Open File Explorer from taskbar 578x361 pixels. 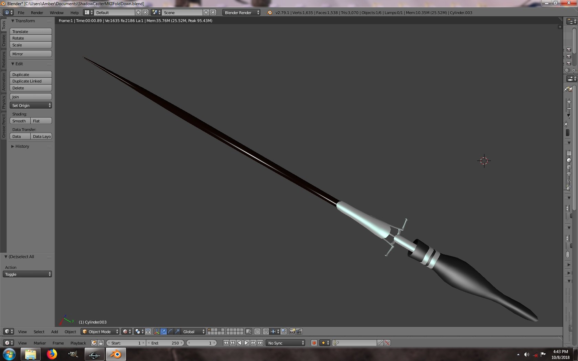pos(31,354)
